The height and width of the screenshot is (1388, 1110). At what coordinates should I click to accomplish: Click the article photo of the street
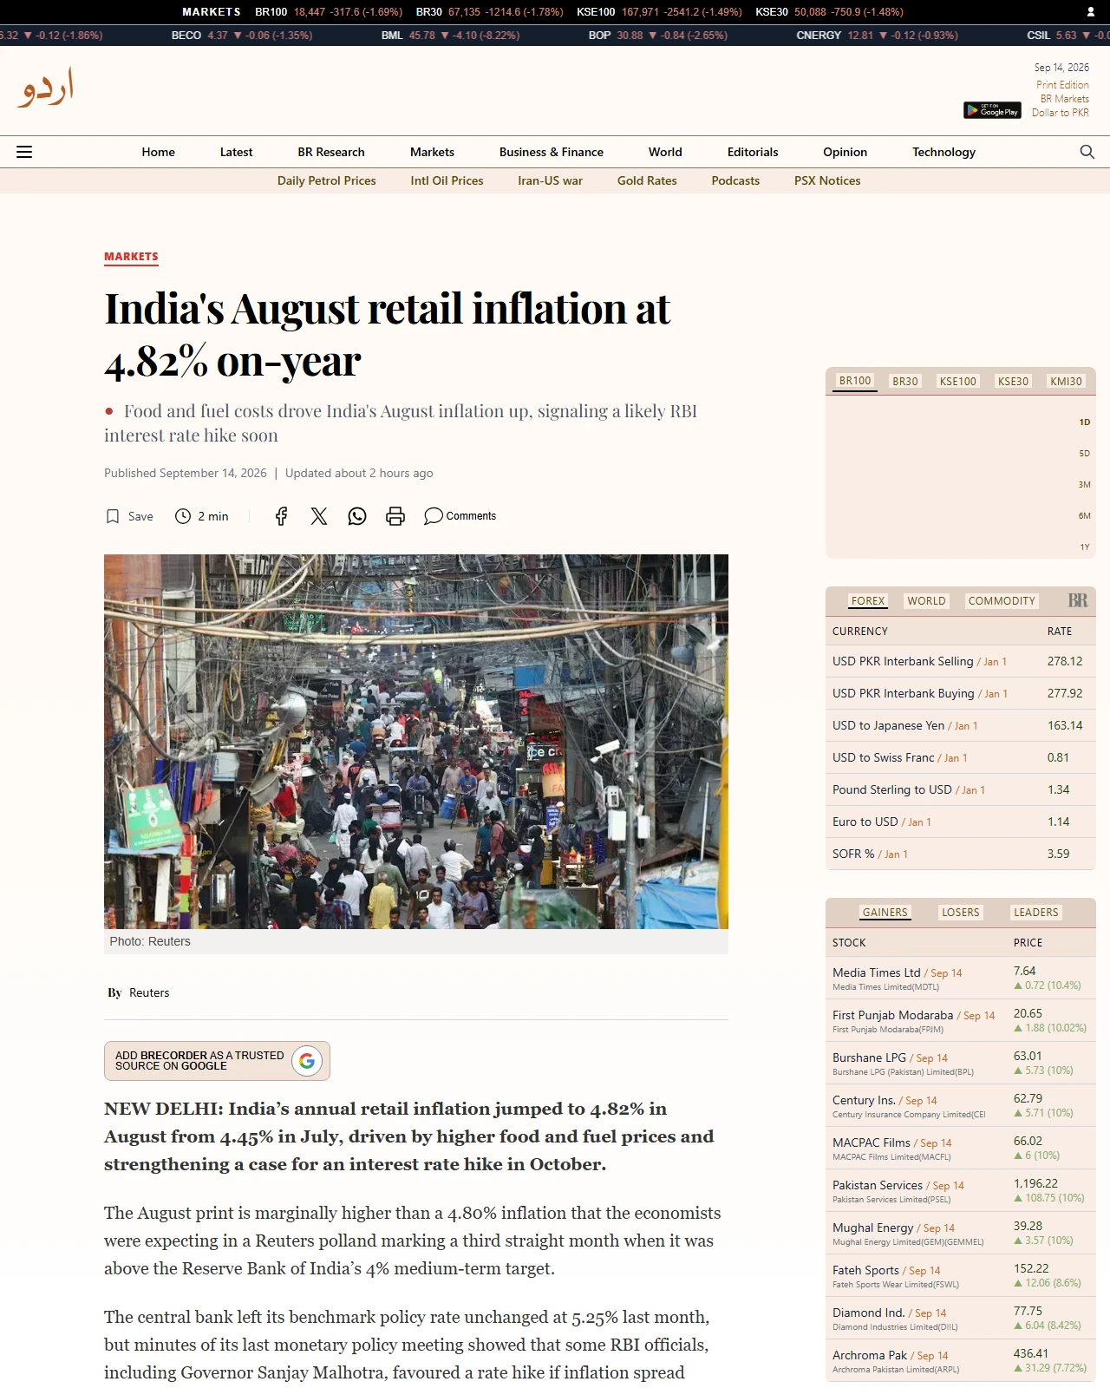416,742
